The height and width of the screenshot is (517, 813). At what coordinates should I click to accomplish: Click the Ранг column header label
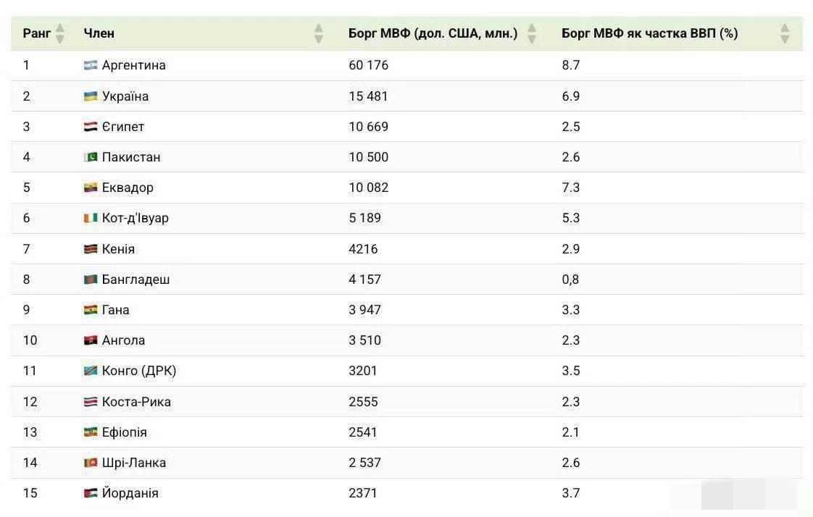coord(37,34)
